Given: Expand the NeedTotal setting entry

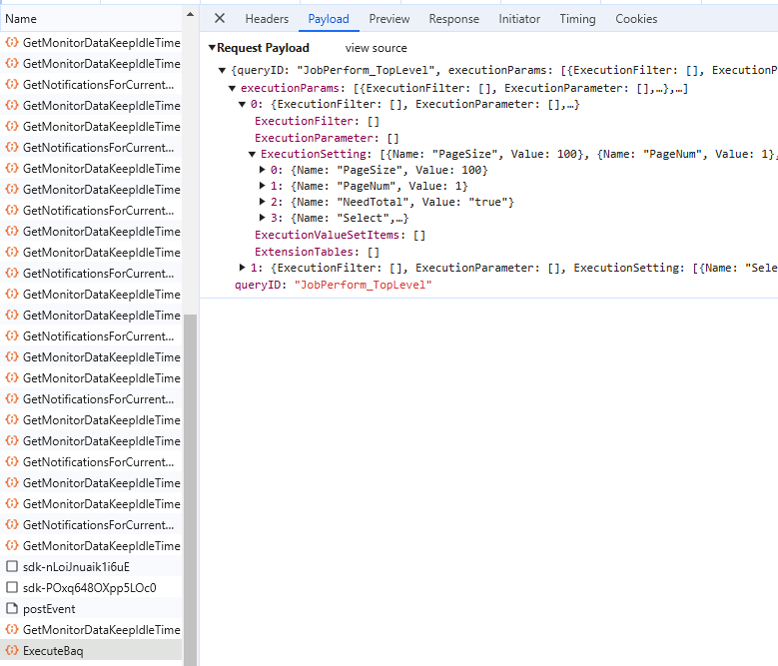Looking at the screenshot, I should [262, 202].
